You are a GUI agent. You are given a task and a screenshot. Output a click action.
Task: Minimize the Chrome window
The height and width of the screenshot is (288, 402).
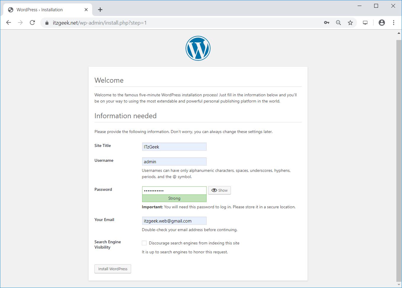tap(360, 6)
